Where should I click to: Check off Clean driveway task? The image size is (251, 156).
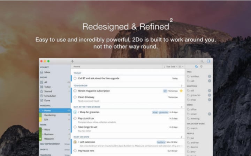click(x=75, y=97)
